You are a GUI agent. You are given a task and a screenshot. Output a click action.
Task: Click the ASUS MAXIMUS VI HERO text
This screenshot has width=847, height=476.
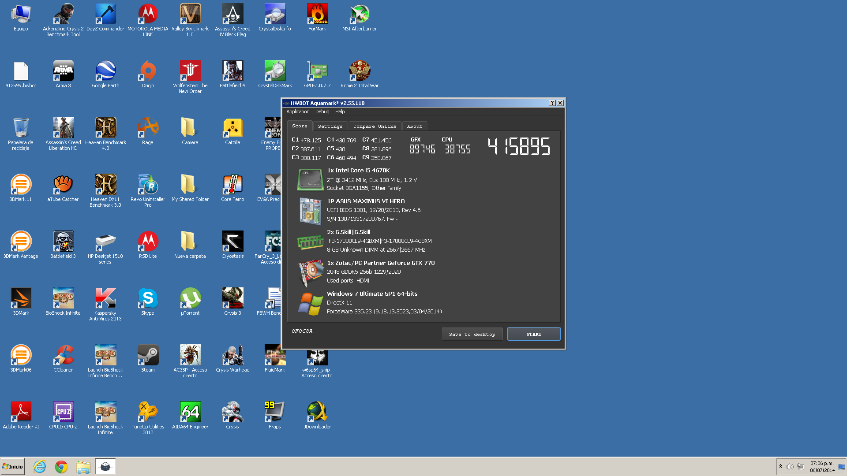[366, 201]
